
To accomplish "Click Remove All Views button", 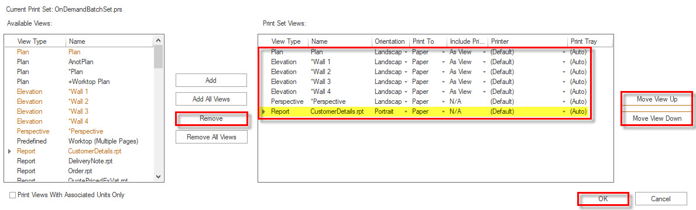I will click(211, 137).
